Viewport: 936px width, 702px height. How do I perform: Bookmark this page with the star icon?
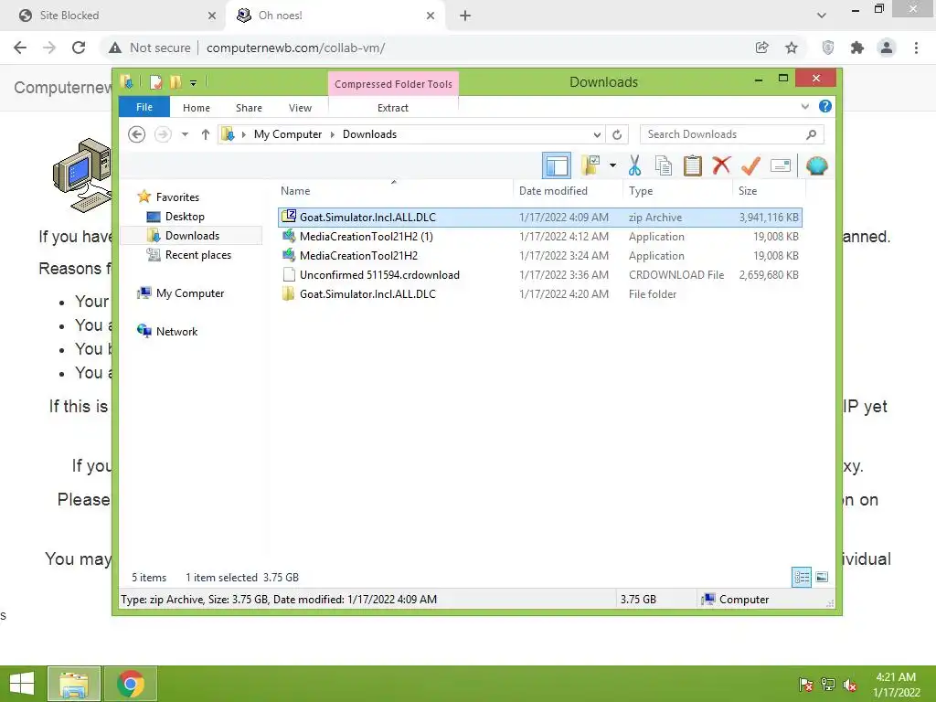pyautogui.click(x=792, y=48)
